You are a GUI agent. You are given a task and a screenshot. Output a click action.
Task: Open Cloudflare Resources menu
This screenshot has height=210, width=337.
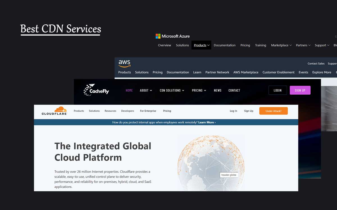[x=110, y=111]
